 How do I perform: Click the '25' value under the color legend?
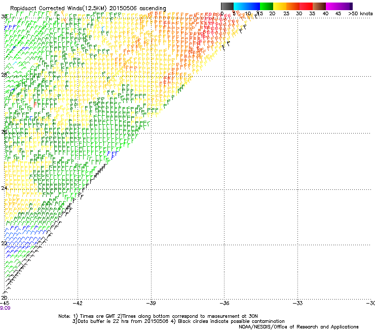click(286, 14)
